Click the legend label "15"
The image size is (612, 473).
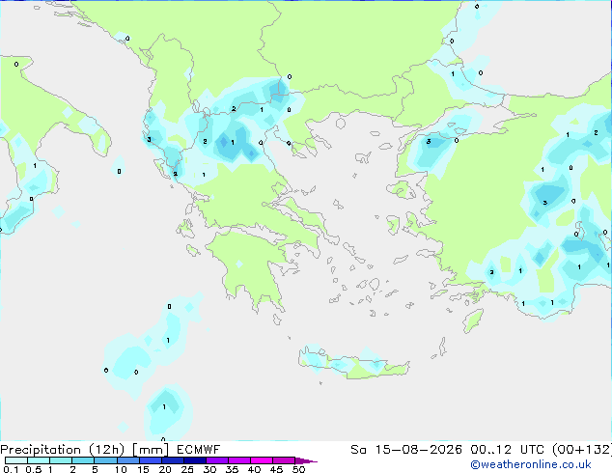(x=143, y=469)
